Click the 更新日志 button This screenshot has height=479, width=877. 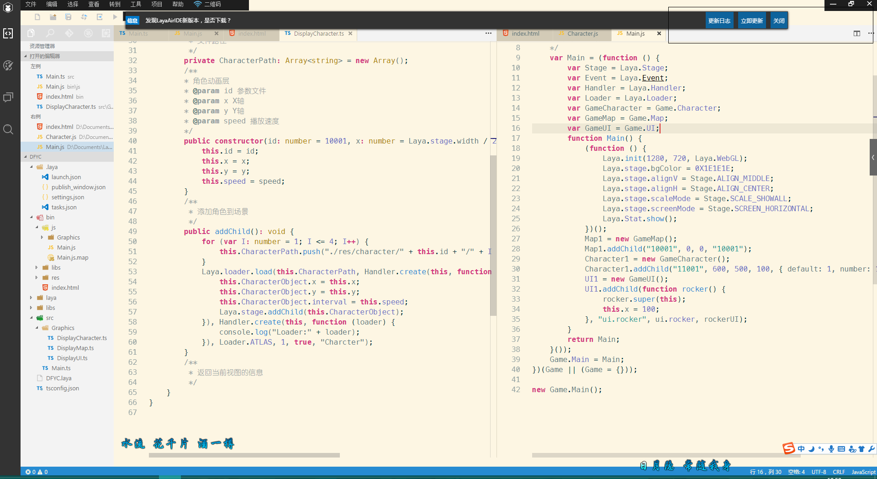[719, 21]
